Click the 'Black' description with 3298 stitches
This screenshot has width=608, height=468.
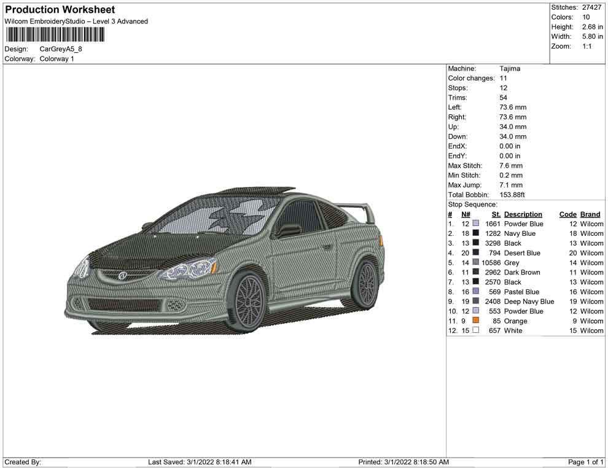pyautogui.click(x=513, y=243)
